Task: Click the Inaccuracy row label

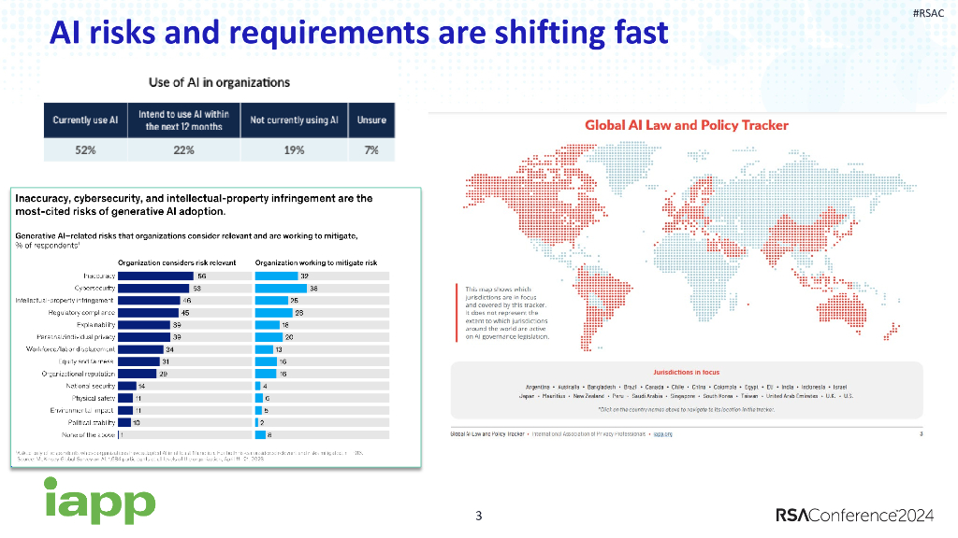Action: tap(99, 276)
